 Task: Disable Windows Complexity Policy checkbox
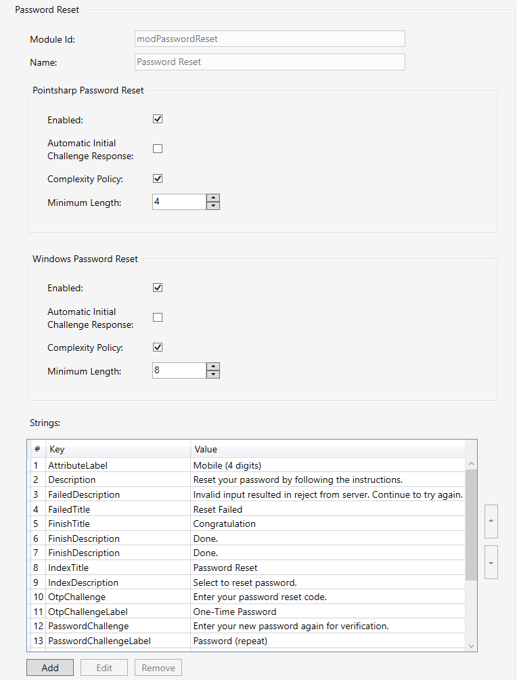pyautogui.click(x=157, y=347)
